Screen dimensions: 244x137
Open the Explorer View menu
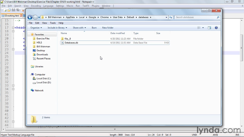click(44, 23)
